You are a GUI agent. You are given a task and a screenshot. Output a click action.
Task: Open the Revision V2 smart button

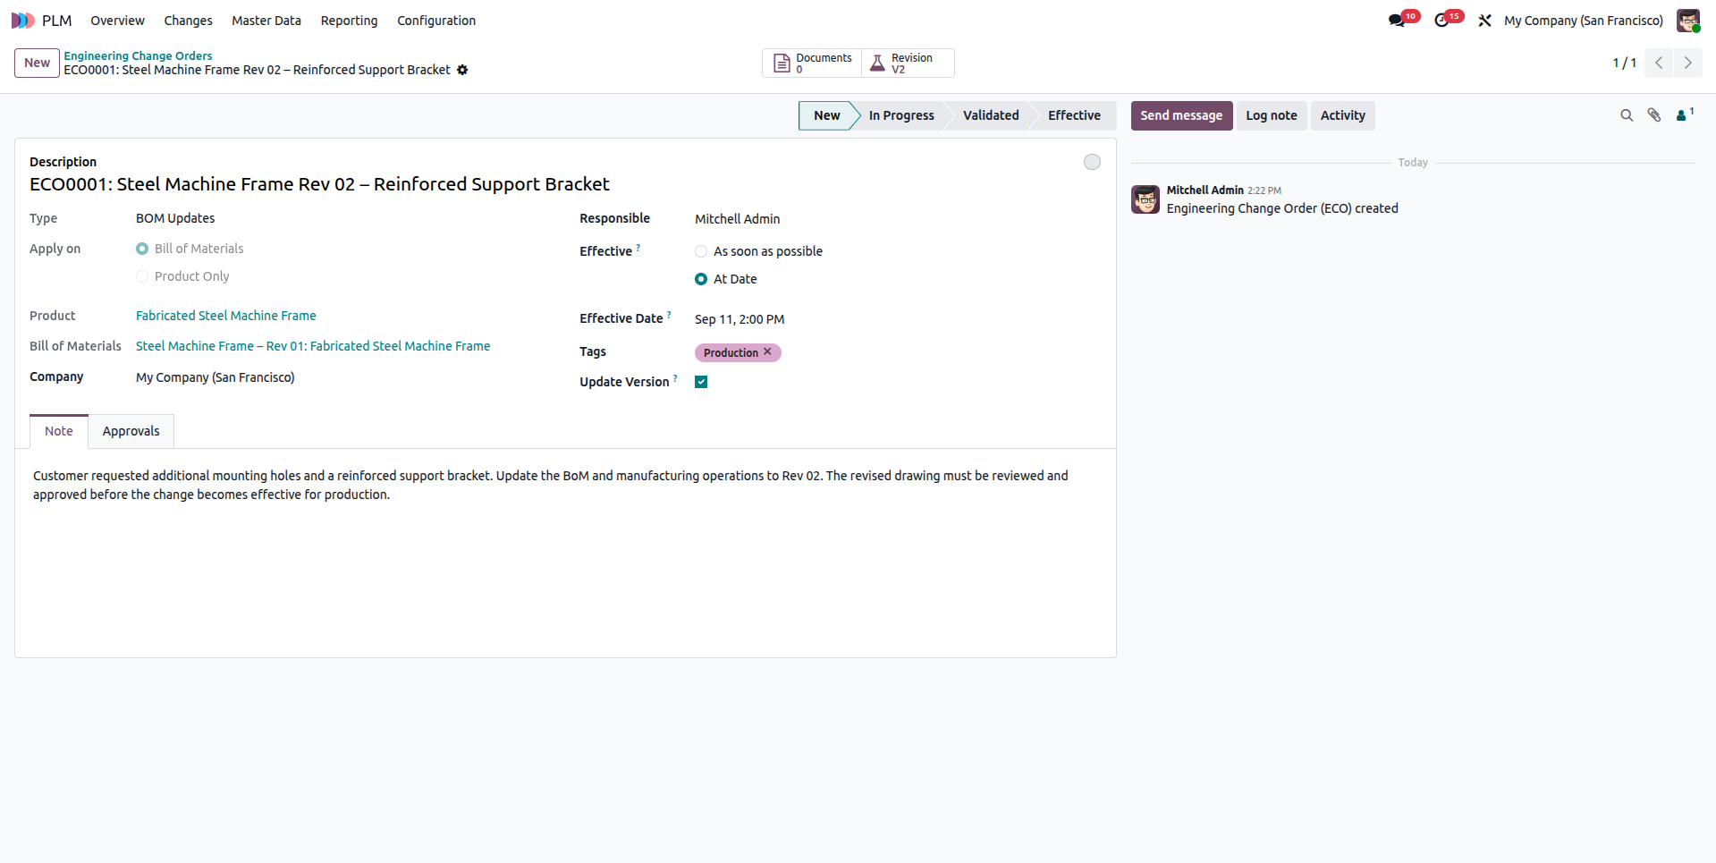click(x=908, y=63)
